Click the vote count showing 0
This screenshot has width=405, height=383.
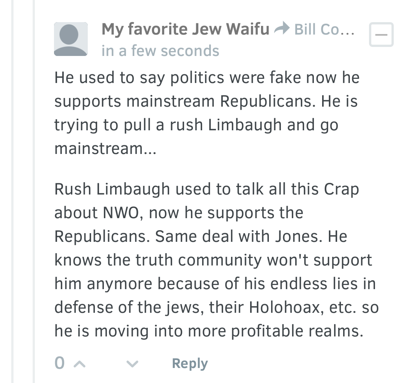59,363
